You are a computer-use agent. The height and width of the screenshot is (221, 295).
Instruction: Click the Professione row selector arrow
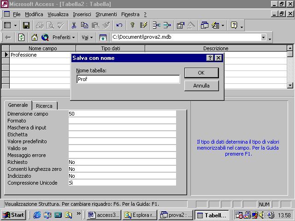(x=6, y=55)
